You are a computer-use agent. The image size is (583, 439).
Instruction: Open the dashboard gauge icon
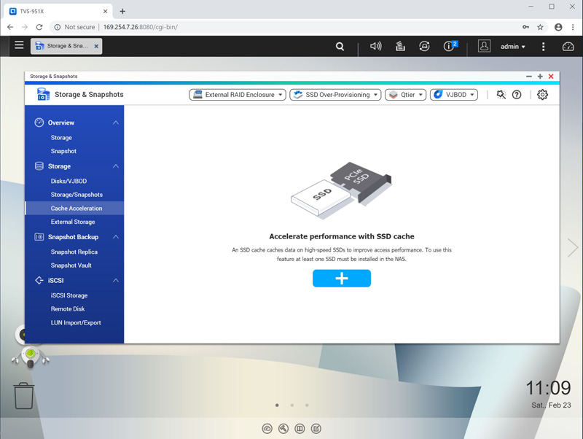click(568, 47)
